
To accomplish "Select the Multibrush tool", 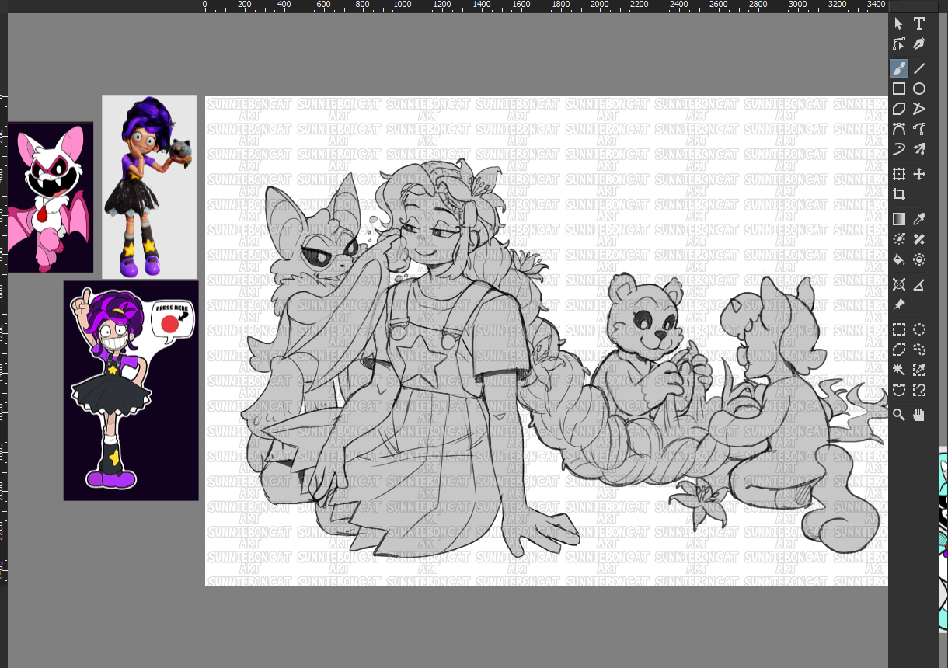I will pyautogui.click(x=919, y=150).
